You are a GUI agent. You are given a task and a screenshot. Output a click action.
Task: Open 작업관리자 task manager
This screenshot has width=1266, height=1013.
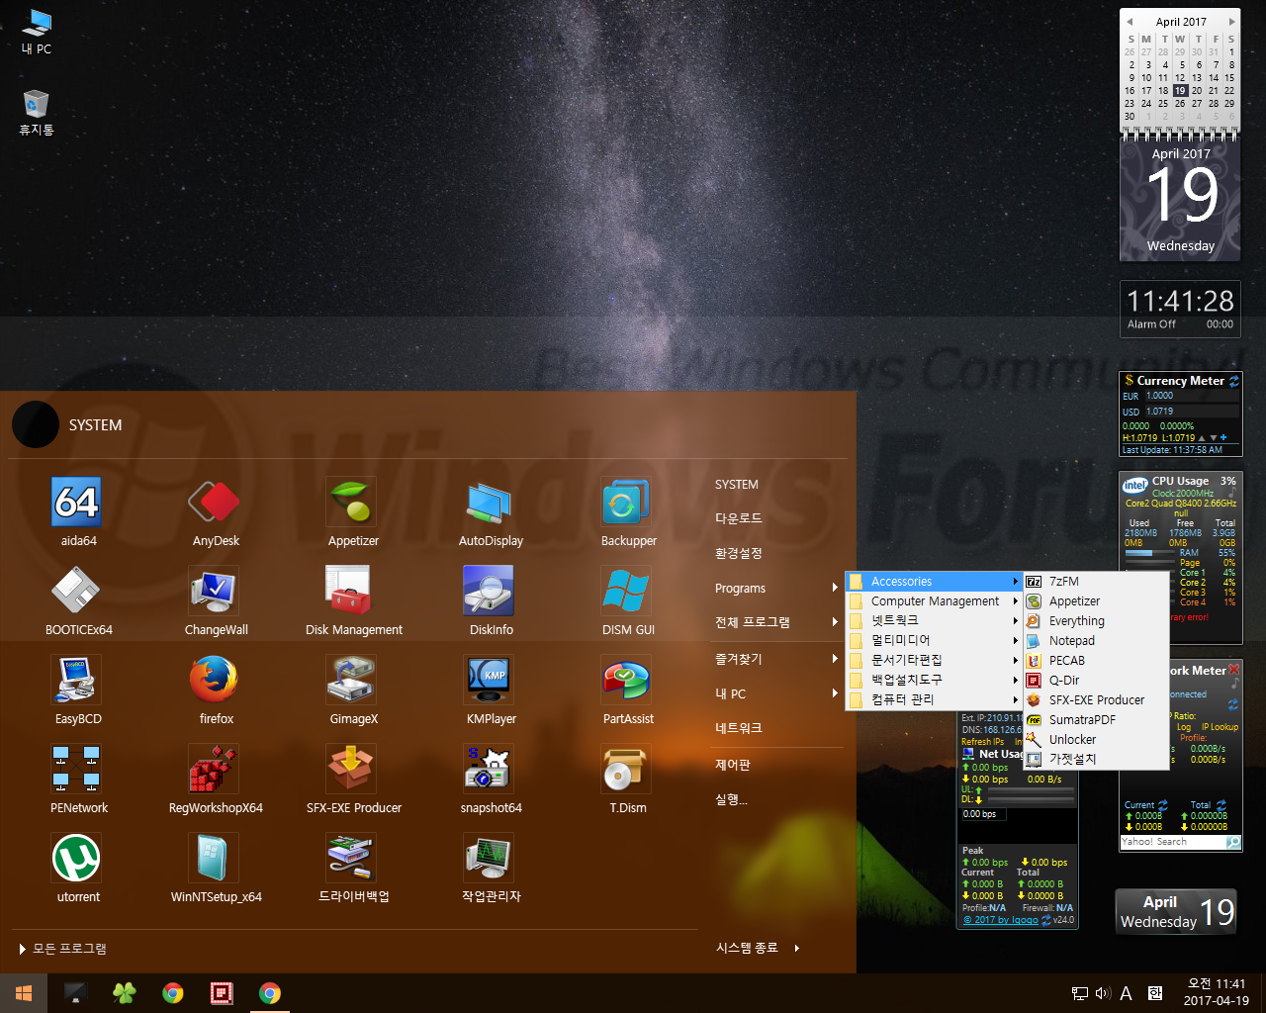tap(491, 869)
